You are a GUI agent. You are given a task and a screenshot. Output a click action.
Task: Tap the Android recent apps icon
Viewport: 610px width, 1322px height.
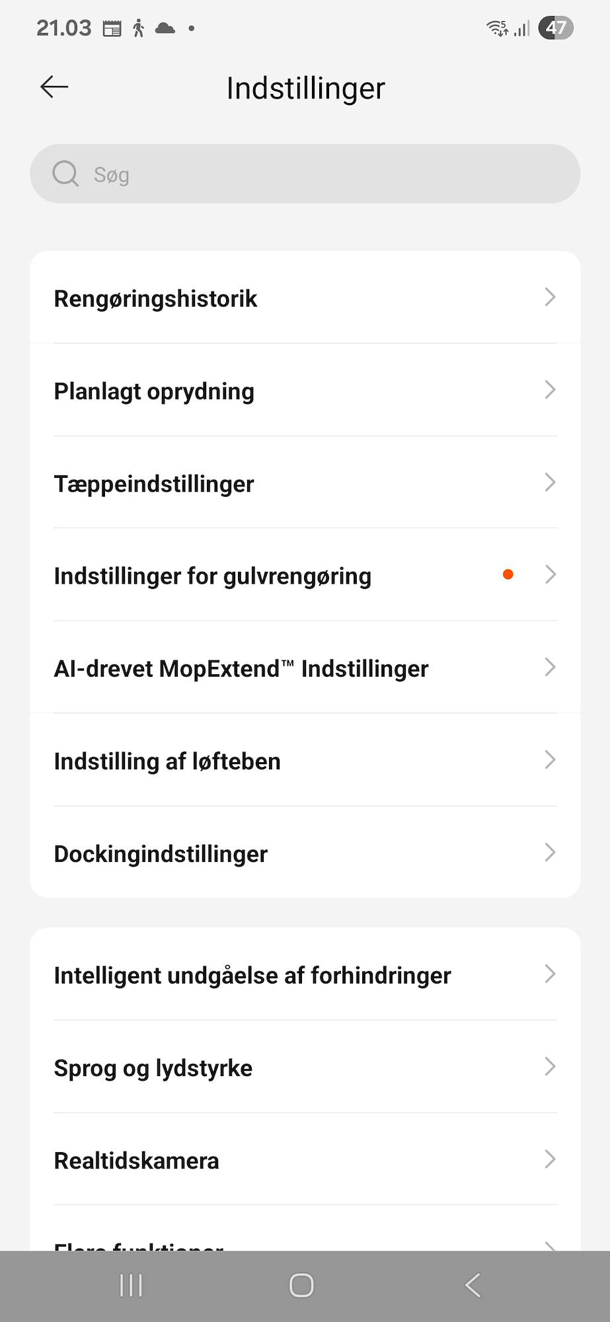[x=131, y=1286]
